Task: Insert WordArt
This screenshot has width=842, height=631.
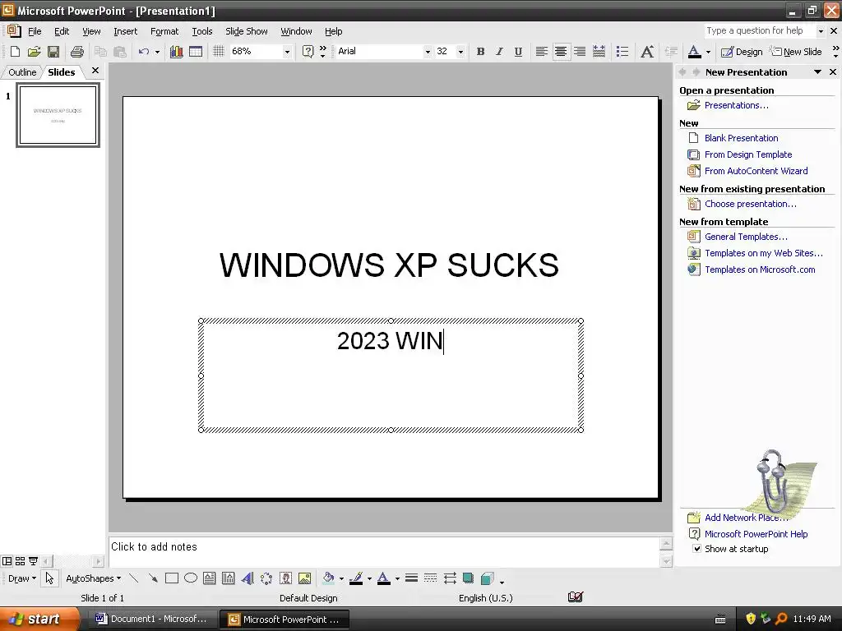Action: tap(248, 578)
